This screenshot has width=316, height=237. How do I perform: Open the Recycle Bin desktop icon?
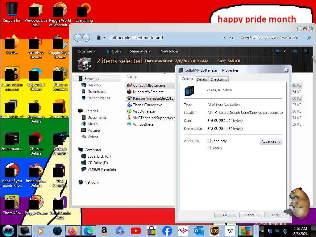[x=12, y=12]
